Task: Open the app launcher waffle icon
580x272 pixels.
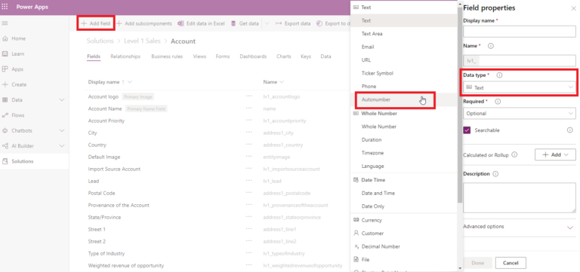Action: [5, 7]
